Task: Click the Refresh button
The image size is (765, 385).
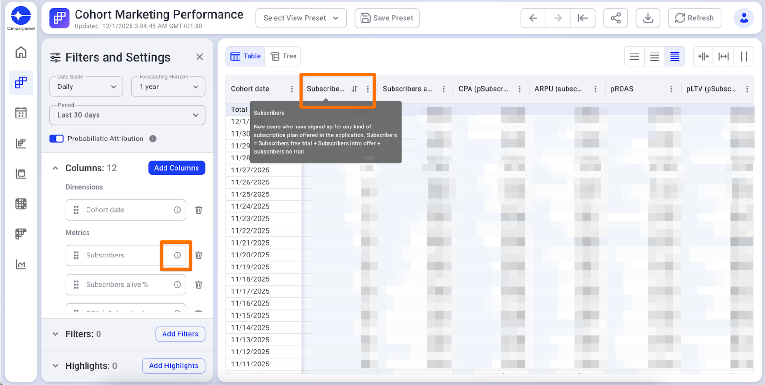Action: pos(695,18)
